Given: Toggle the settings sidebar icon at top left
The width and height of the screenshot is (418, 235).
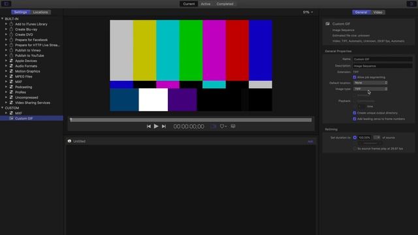Looking at the screenshot, I should point(6,4).
